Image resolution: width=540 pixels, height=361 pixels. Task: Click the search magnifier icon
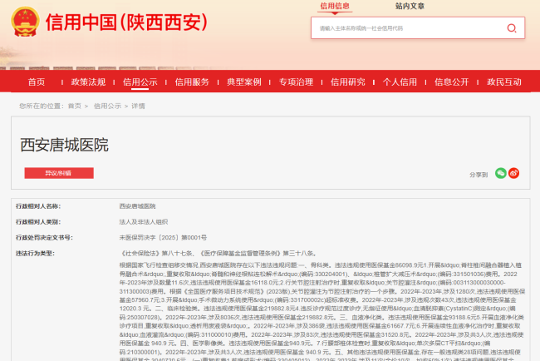coord(512,28)
